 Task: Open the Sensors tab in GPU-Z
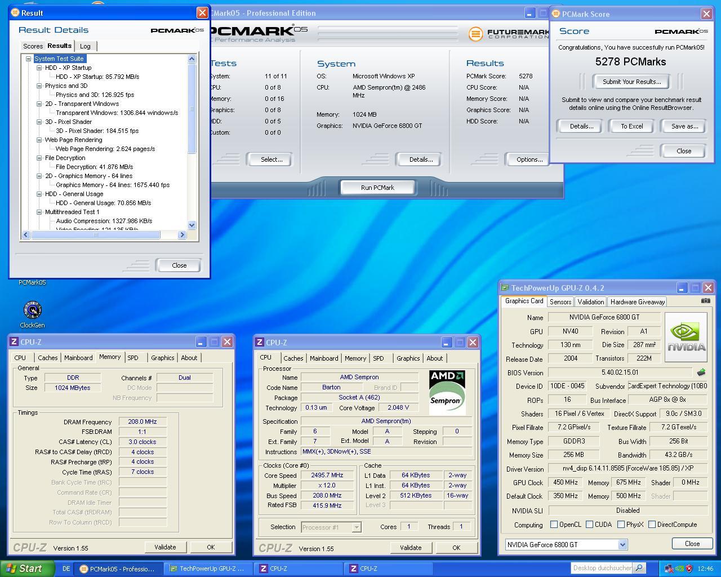click(x=560, y=302)
